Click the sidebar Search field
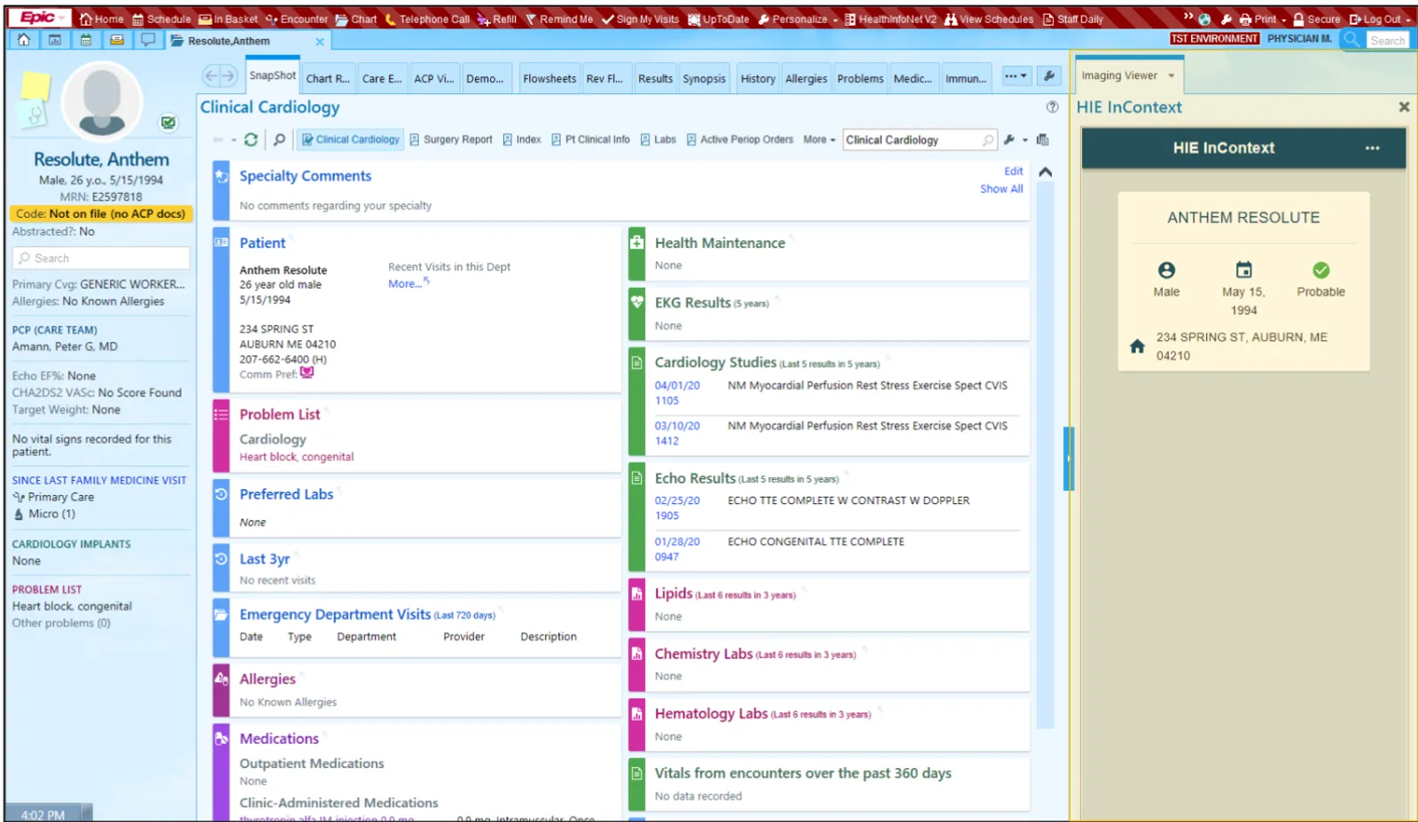Viewport: 1418px width, 822px height. [101, 258]
